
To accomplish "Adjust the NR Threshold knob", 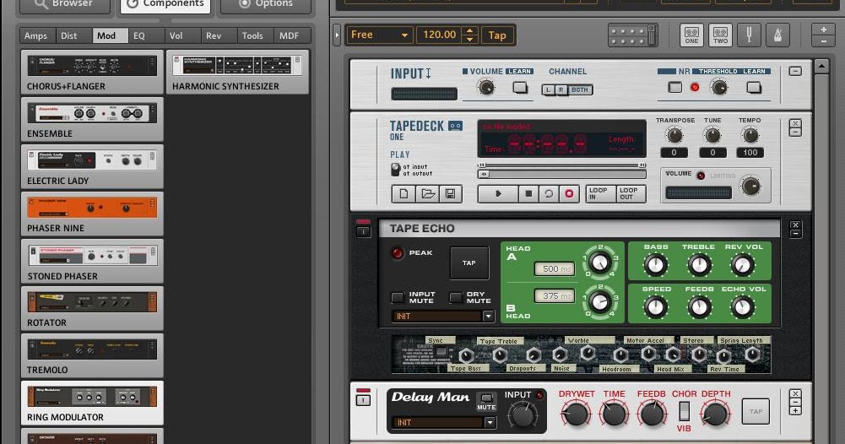I will [719, 87].
